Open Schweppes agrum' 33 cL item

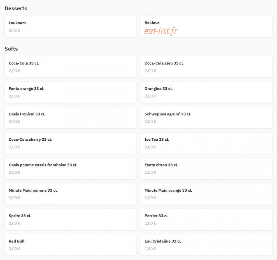point(206,118)
